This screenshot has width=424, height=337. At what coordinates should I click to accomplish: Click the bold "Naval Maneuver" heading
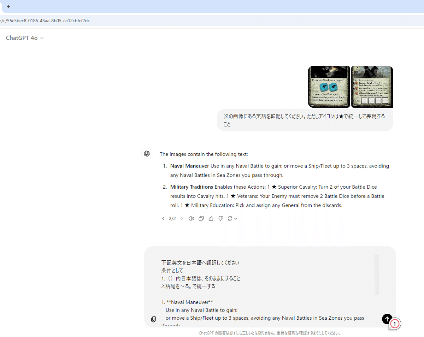[x=190, y=166]
